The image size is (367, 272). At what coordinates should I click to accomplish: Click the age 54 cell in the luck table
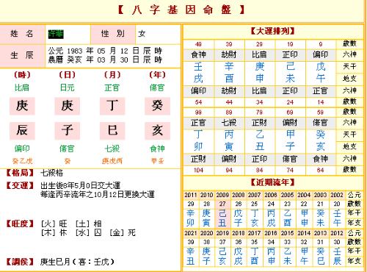coord(198,102)
